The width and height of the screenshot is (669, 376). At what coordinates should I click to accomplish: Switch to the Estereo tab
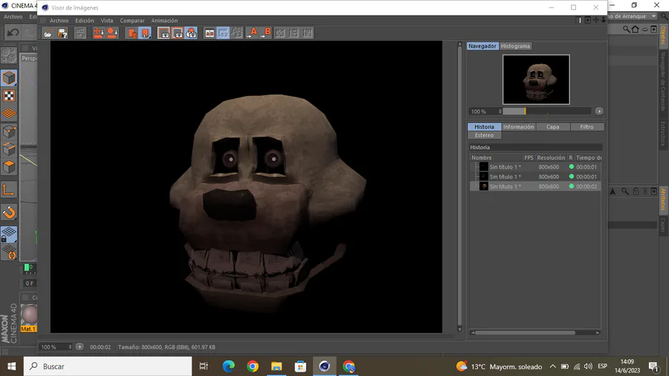tap(484, 135)
